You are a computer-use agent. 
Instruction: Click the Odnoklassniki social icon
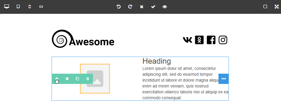coord(199,40)
